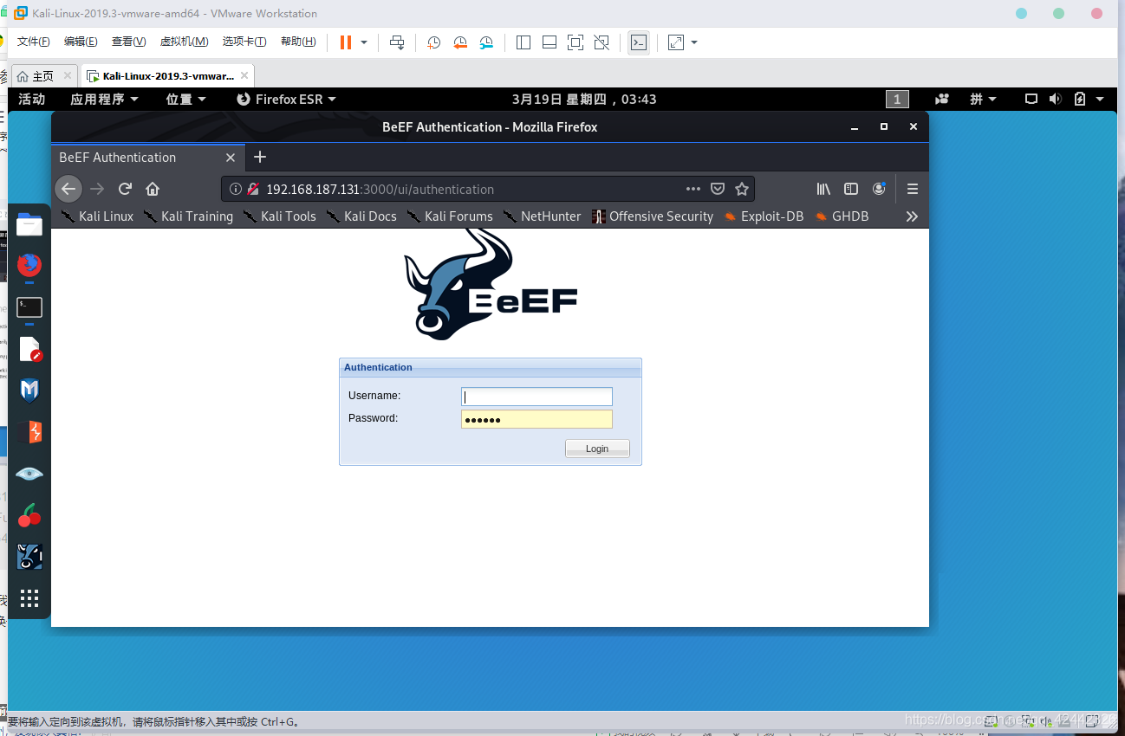Take a VM snapshot with the clock icon
The height and width of the screenshot is (736, 1125).
pyautogui.click(x=433, y=42)
